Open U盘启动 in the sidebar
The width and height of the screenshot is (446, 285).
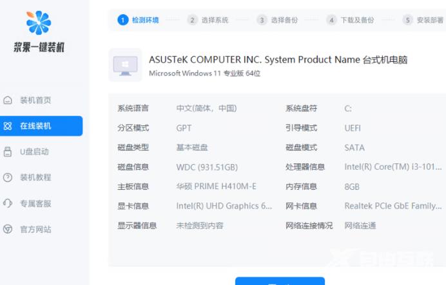pos(34,152)
